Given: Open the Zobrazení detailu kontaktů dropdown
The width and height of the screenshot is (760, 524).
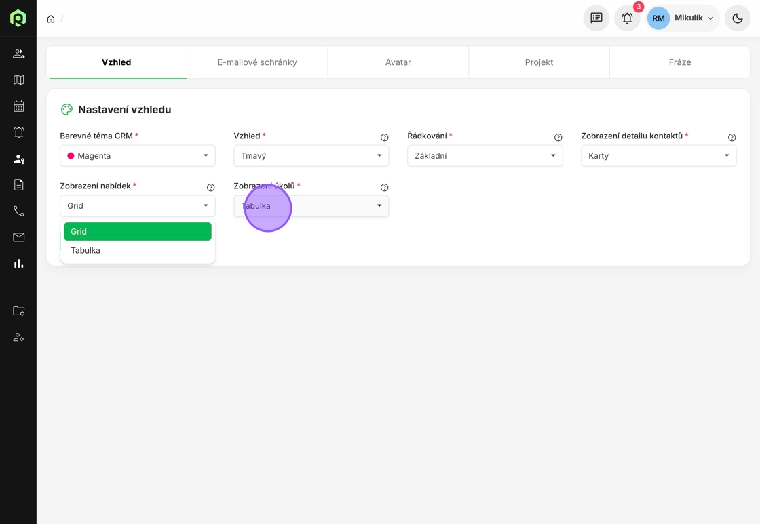Looking at the screenshot, I should 658,156.
